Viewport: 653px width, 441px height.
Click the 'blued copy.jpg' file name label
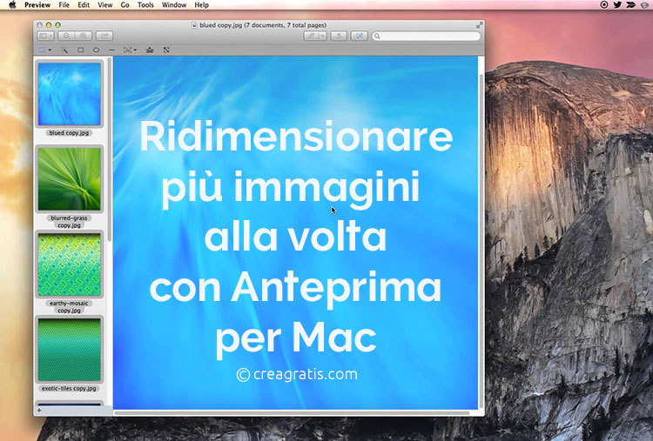[69, 133]
